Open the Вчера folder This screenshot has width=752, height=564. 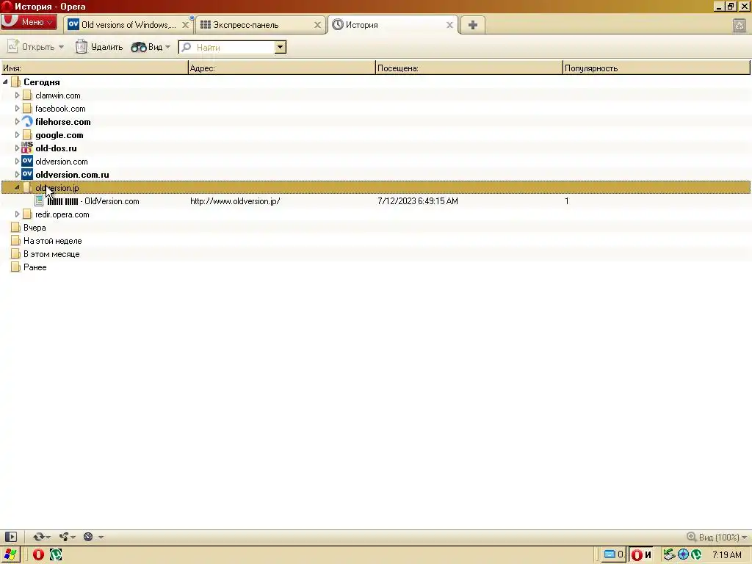coord(35,228)
